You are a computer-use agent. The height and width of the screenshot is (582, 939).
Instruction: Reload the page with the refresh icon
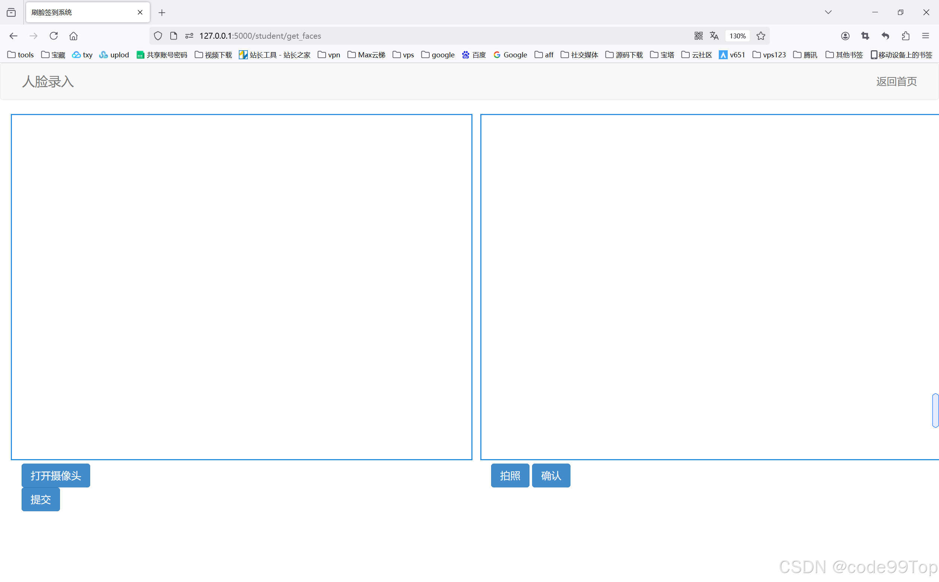(54, 36)
